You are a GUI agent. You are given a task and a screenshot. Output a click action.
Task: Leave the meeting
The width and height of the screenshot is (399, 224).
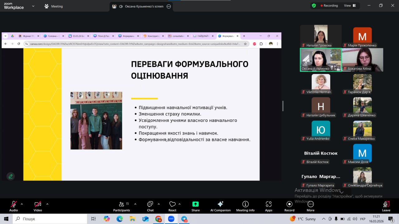click(x=386, y=206)
